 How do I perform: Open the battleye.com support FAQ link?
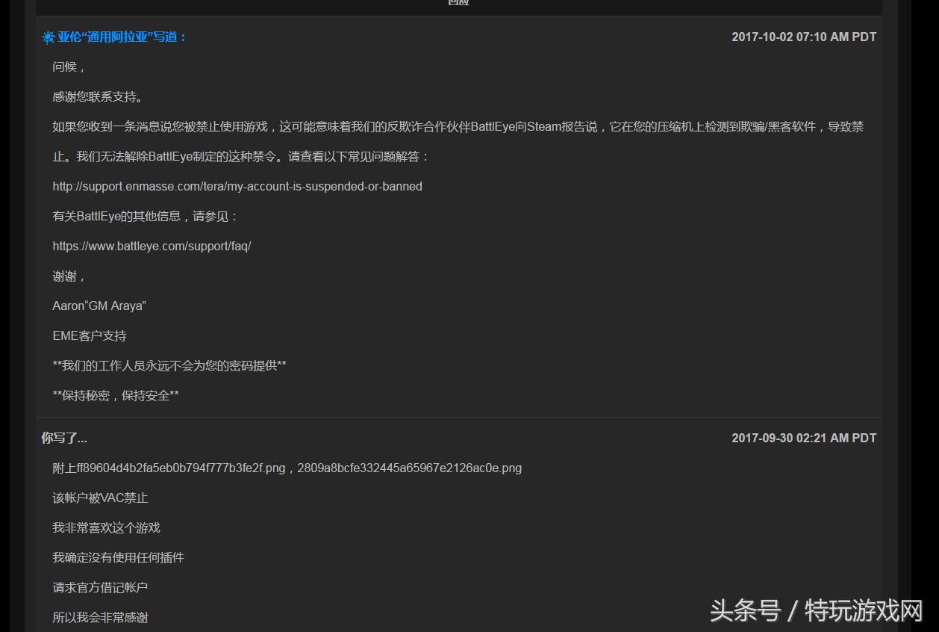[x=152, y=246]
